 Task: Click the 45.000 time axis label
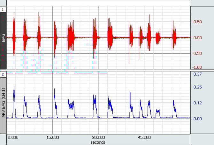144,137
